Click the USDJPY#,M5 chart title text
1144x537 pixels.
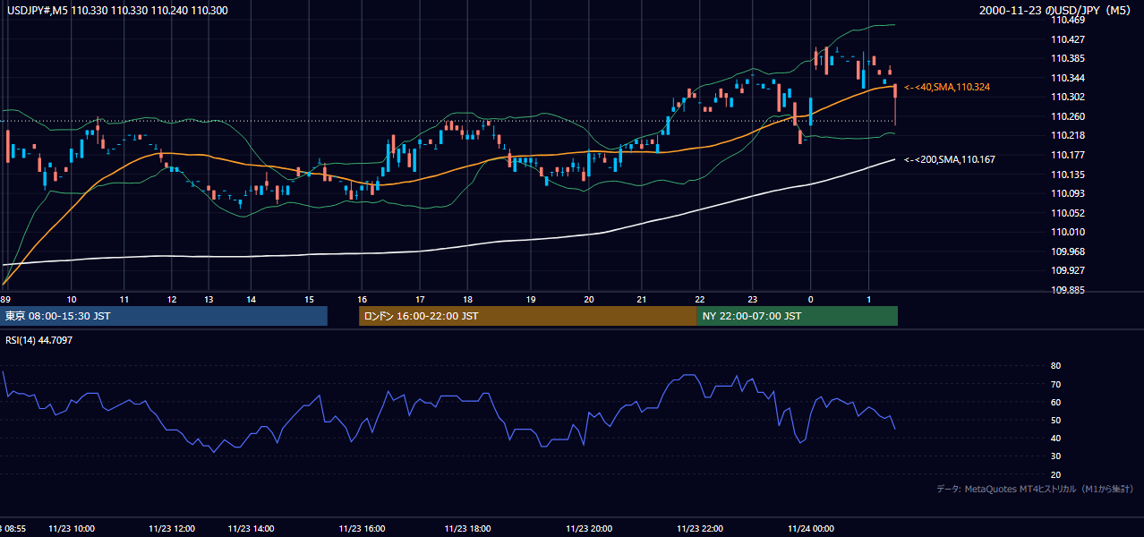[117, 9]
